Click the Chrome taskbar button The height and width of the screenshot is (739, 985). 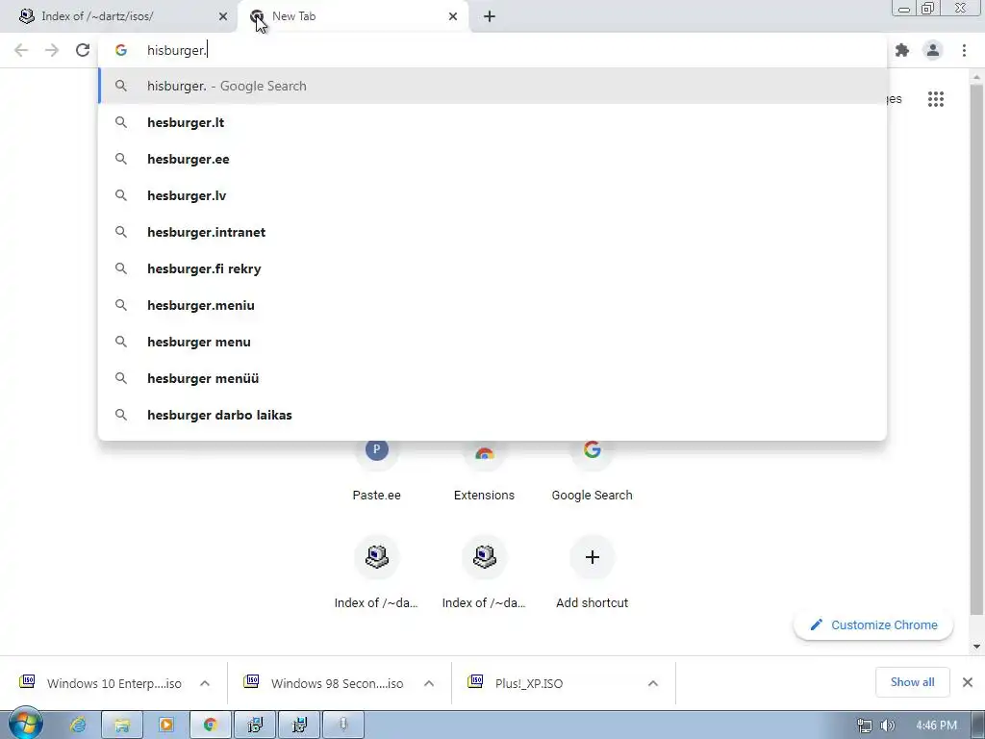coord(211,726)
